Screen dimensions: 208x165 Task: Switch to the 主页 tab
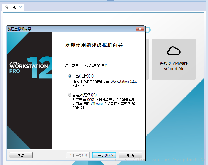pyautogui.click(x=13, y=7)
